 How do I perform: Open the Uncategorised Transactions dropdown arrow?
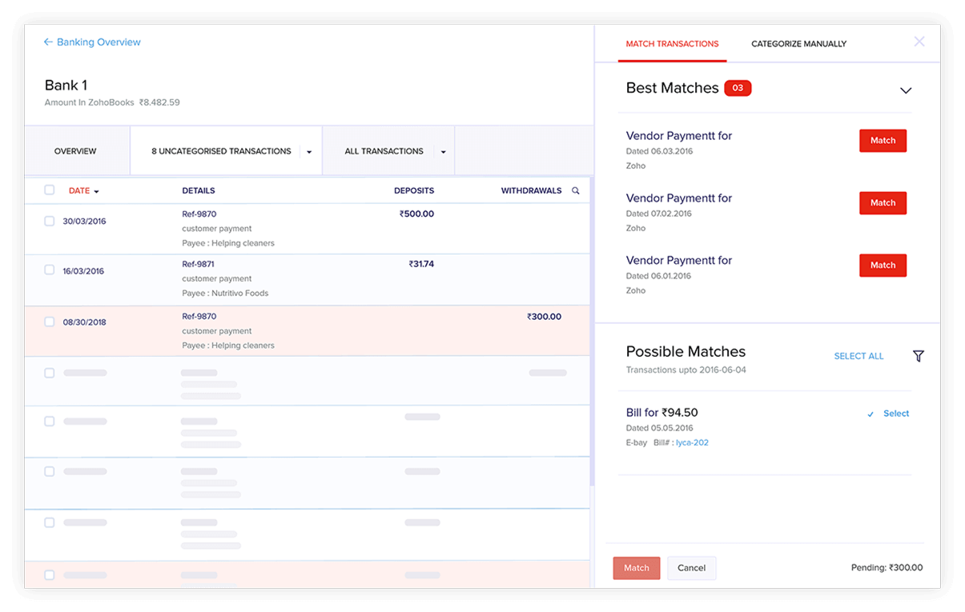309,152
